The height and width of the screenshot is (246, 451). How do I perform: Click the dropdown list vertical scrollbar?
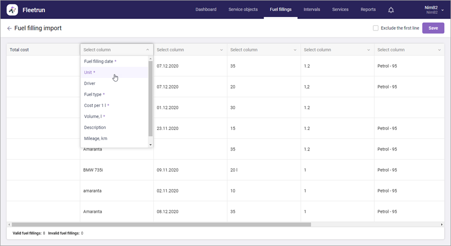[150, 97]
